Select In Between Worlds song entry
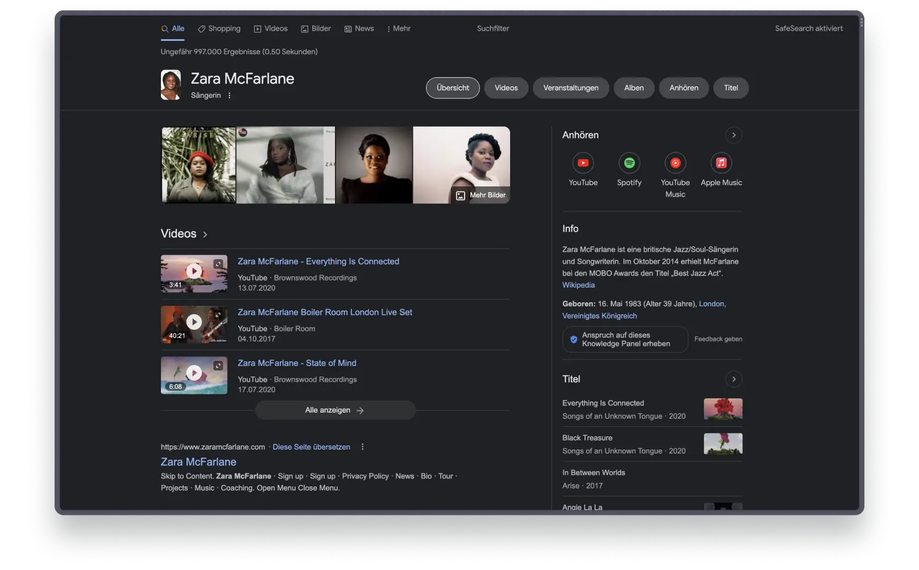919x570 pixels. point(652,479)
